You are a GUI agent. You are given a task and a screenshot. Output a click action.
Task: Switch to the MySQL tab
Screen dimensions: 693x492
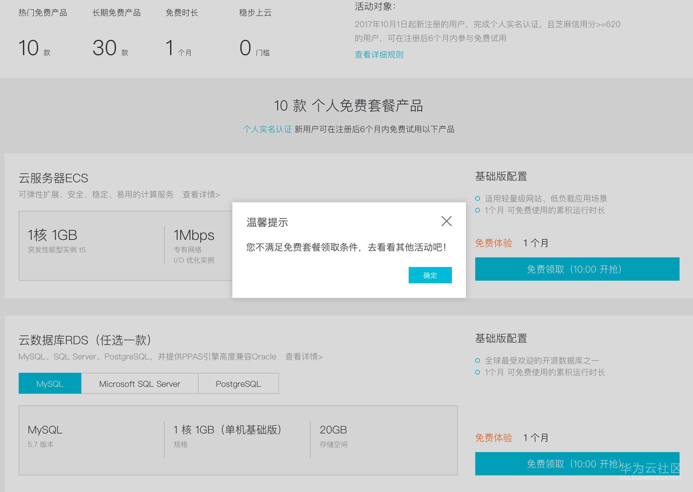pos(50,384)
